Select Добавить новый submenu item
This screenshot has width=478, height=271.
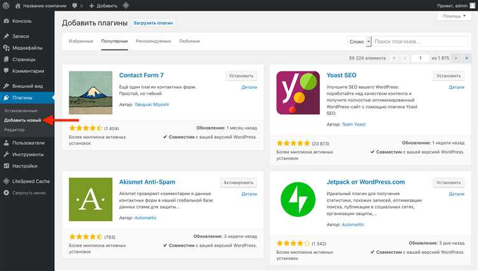[x=22, y=120]
